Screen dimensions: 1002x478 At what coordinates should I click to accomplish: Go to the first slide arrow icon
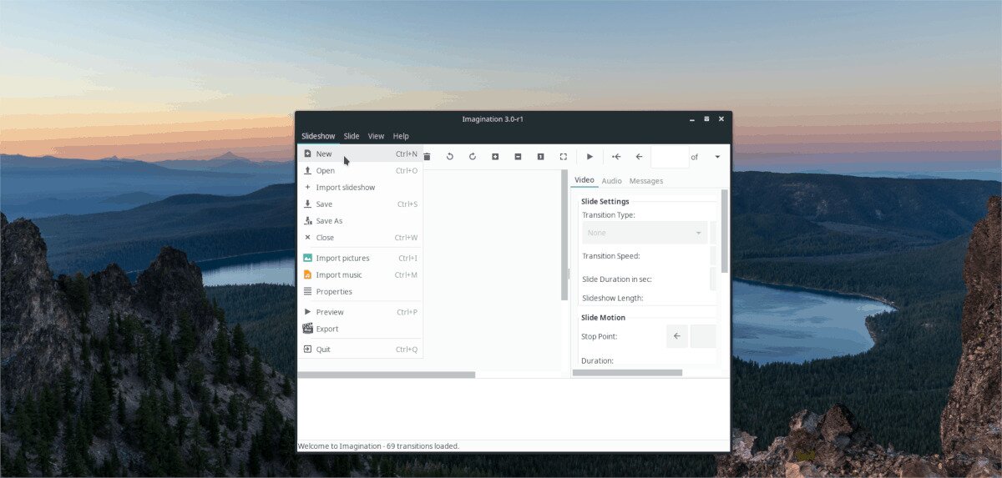tap(616, 157)
